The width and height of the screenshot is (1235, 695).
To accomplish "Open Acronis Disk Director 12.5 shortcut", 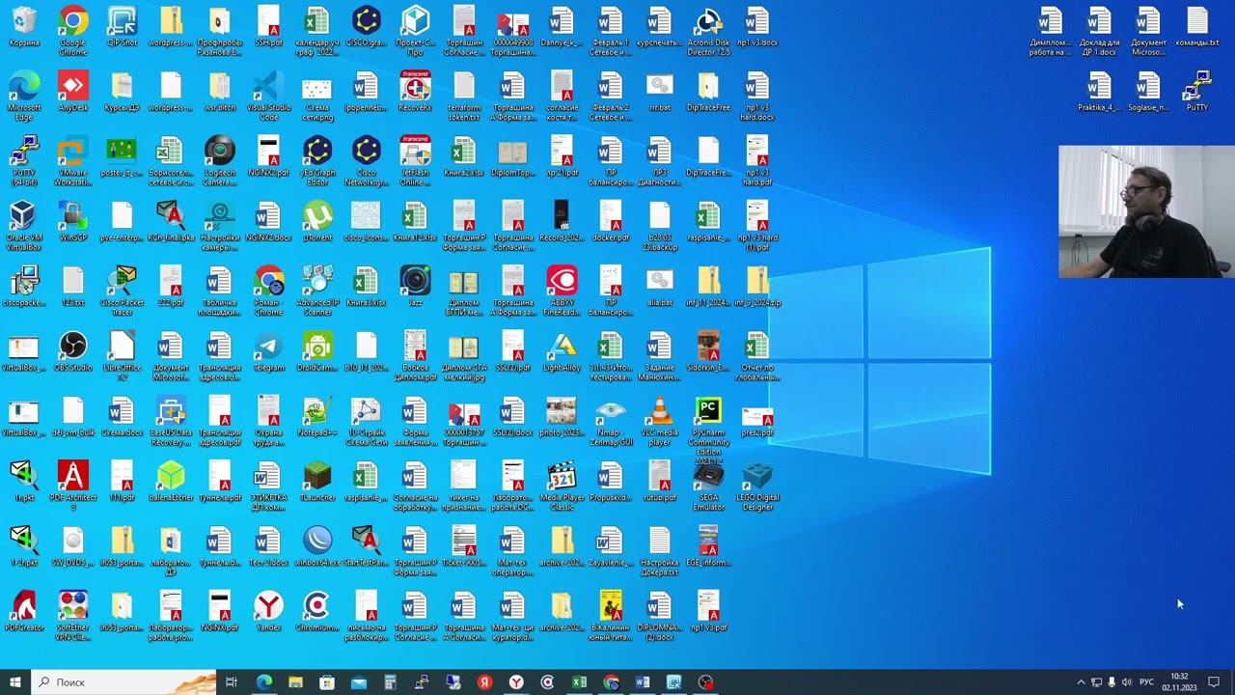I will click(709, 31).
